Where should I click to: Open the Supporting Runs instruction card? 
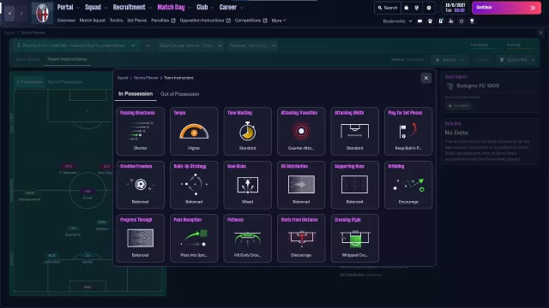point(354,185)
